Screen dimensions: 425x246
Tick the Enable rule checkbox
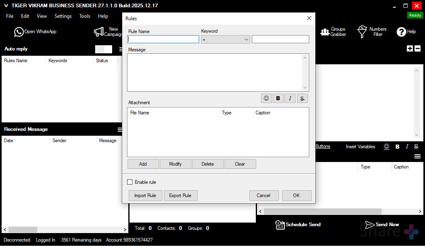pyautogui.click(x=130, y=182)
